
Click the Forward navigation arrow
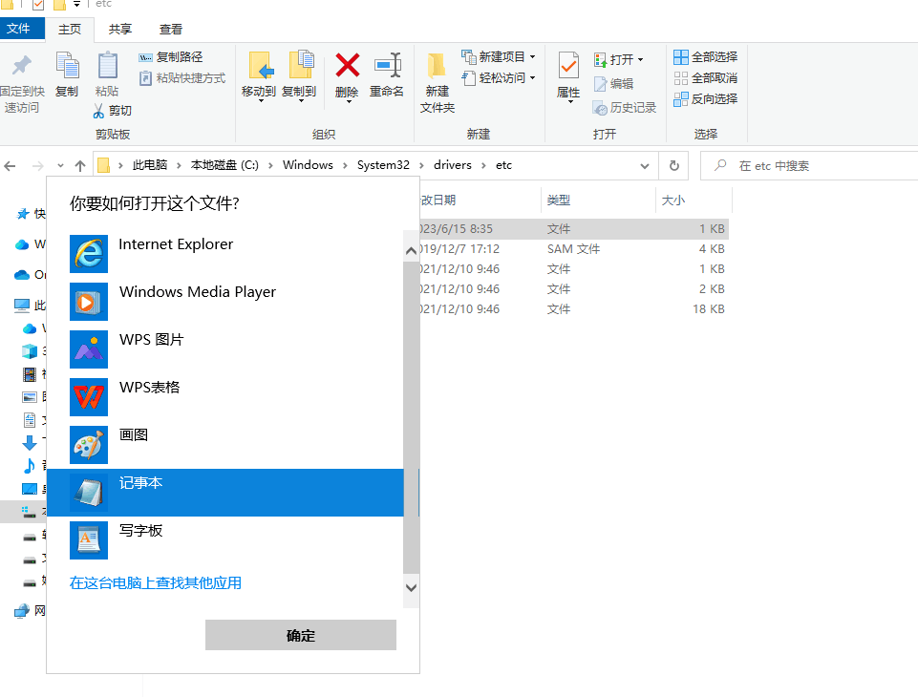click(x=37, y=166)
